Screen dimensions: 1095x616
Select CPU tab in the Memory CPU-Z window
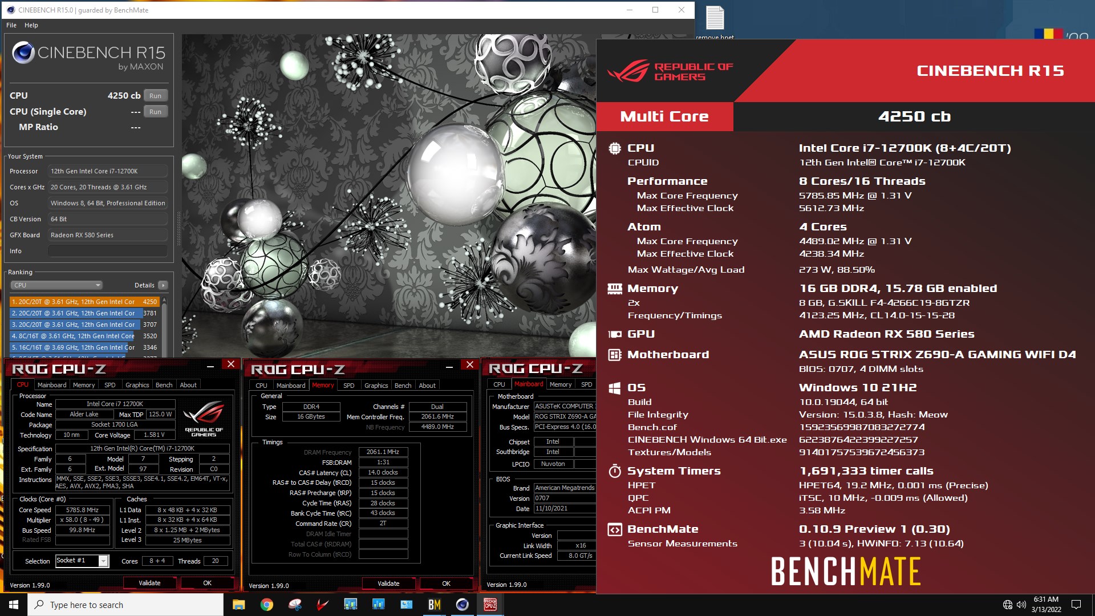(x=261, y=386)
